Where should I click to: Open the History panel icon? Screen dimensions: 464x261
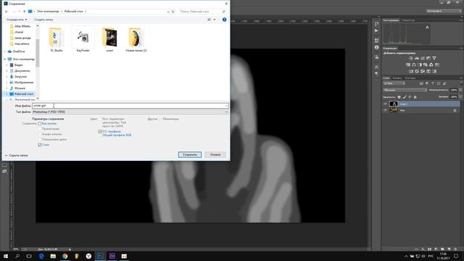[377, 24]
